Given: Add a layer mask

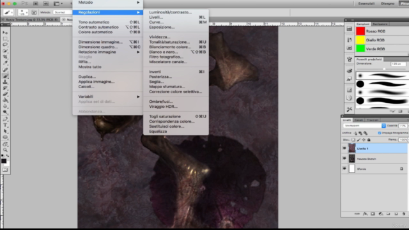Looking at the screenshot, I should point(373,214).
